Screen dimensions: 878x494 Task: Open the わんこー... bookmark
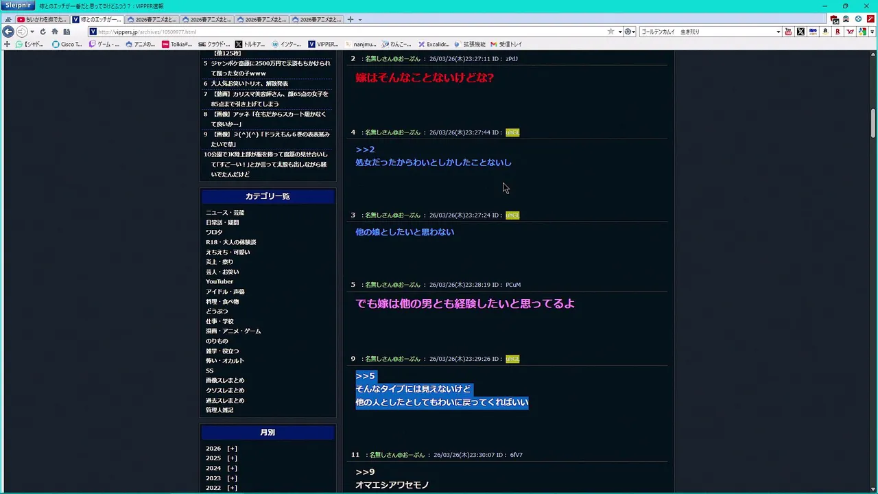click(x=396, y=44)
